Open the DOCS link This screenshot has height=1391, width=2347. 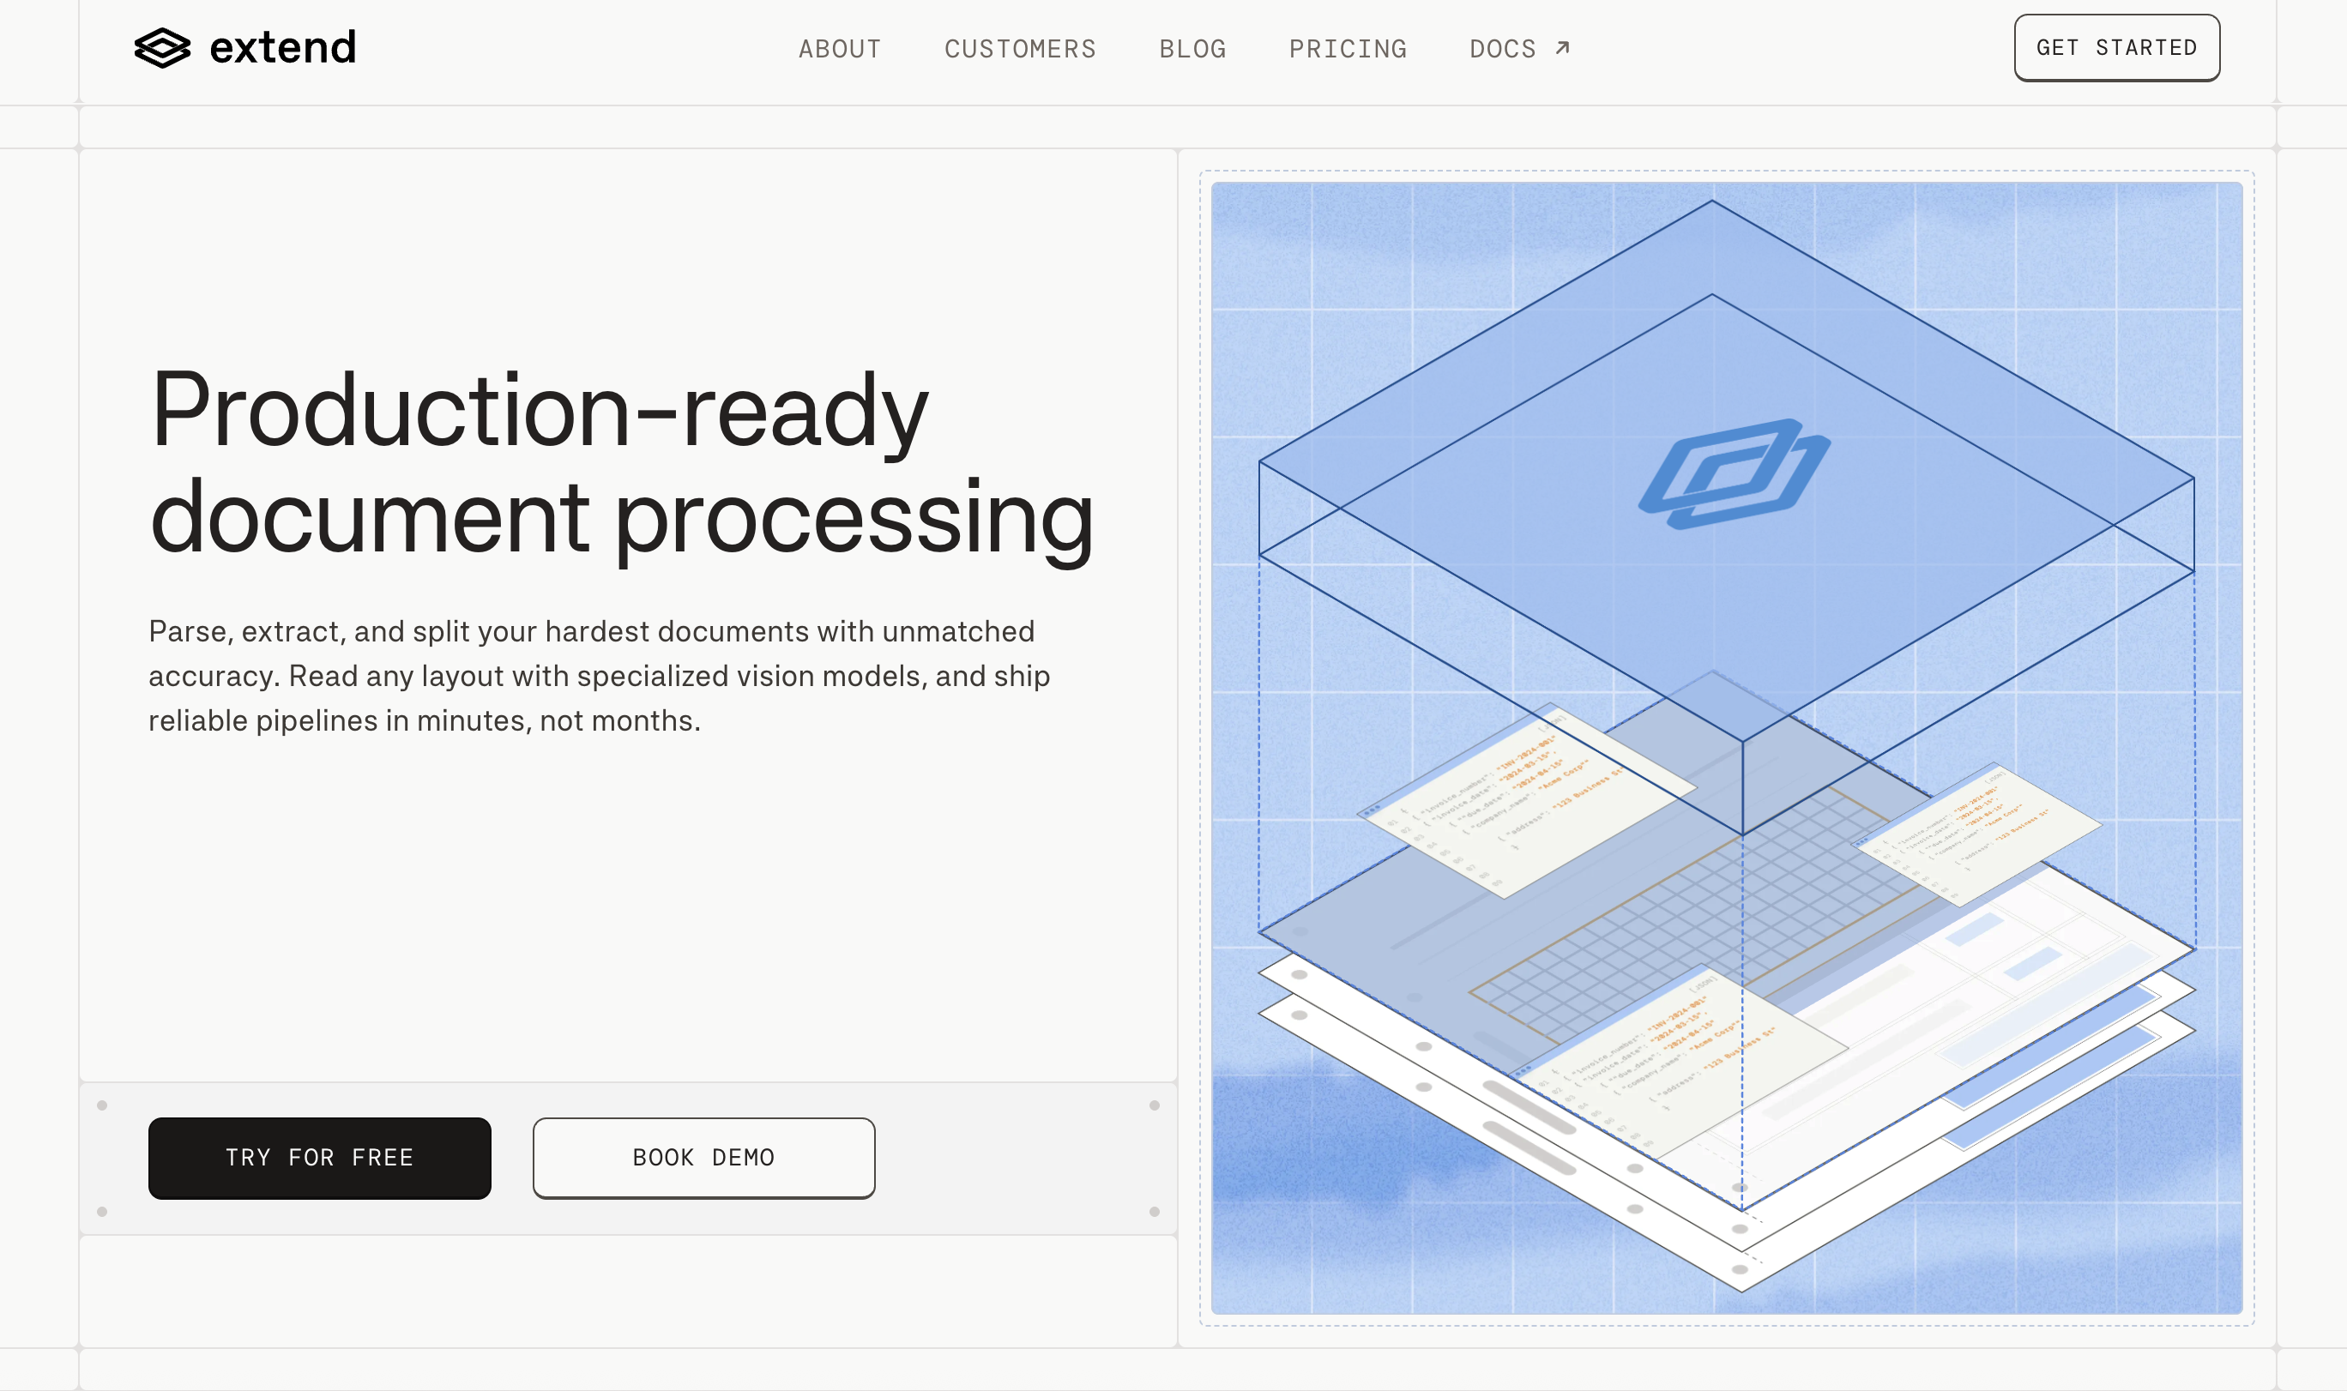(1503, 49)
